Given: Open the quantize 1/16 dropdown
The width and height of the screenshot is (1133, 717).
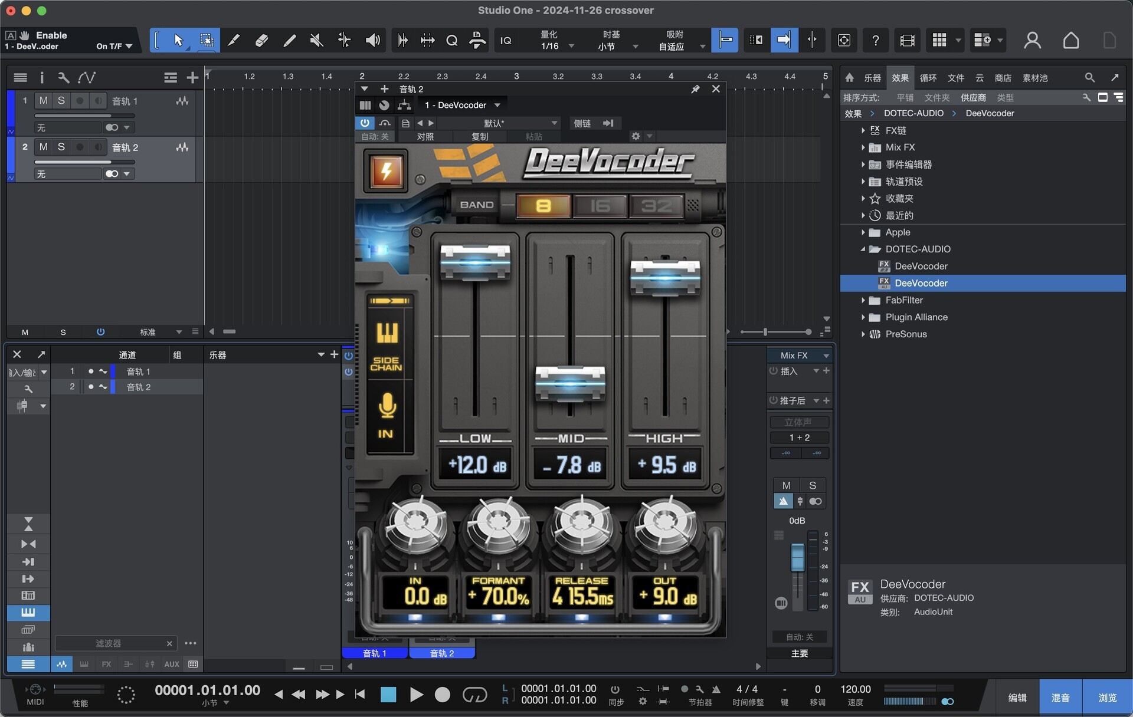Looking at the screenshot, I should [x=571, y=46].
